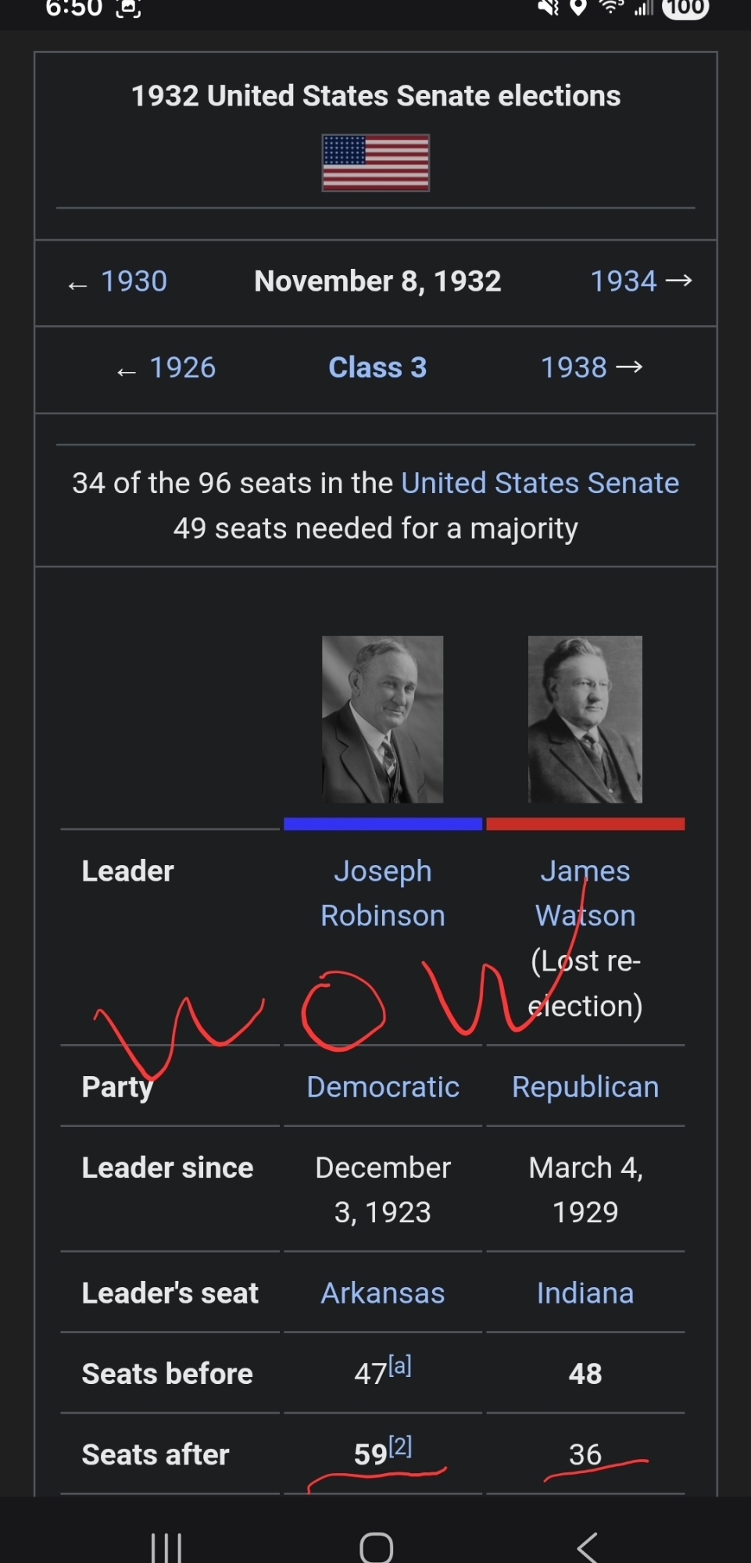Tap Joseph Robinson's portrait photo
The height and width of the screenshot is (1563, 751).
[x=382, y=719]
